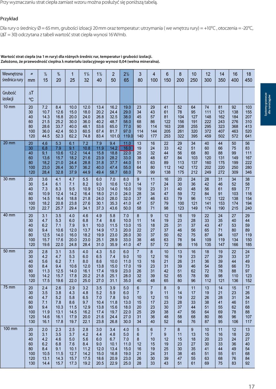This screenshot has height=389, width=276.
Task: Click the "100 mm" insulation thickness label
Action: pyautogui.click(x=10, y=329)
